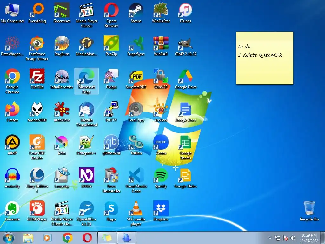The image size is (325, 244).
Task: Click the Opera icon in the taskbar
Action: tap(87, 238)
